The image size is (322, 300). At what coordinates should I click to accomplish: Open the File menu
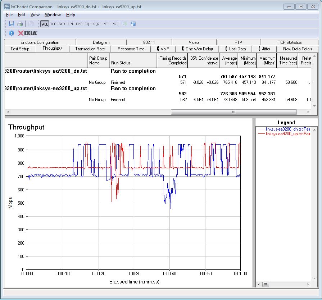(x=9, y=15)
